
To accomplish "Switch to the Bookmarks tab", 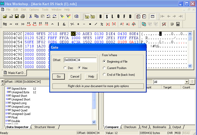I will point(160,127).
